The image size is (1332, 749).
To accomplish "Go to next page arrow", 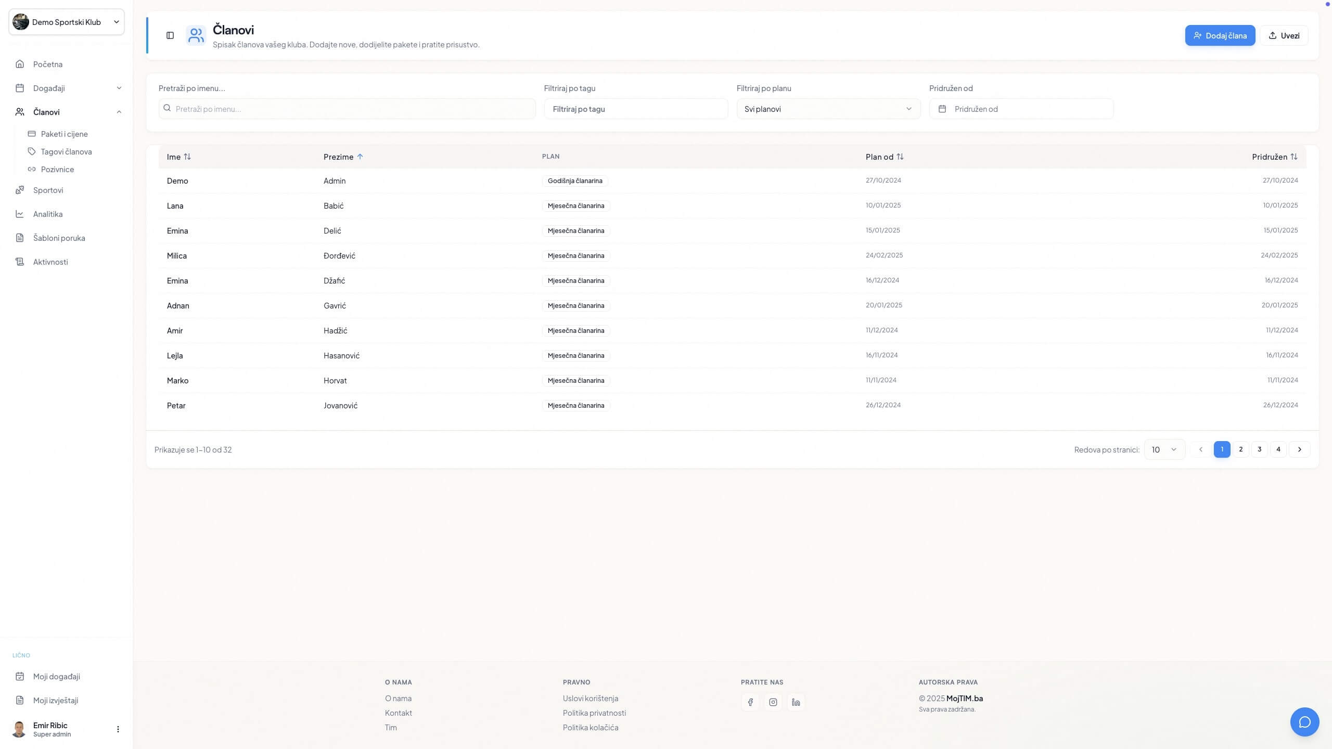I will (x=1299, y=449).
